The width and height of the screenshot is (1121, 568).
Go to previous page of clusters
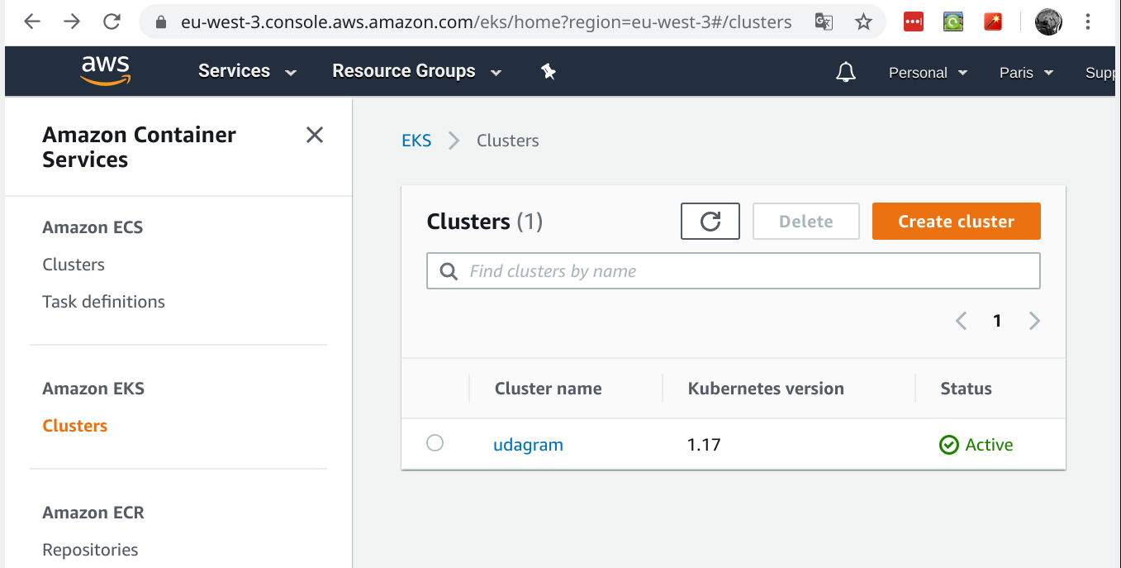point(961,321)
